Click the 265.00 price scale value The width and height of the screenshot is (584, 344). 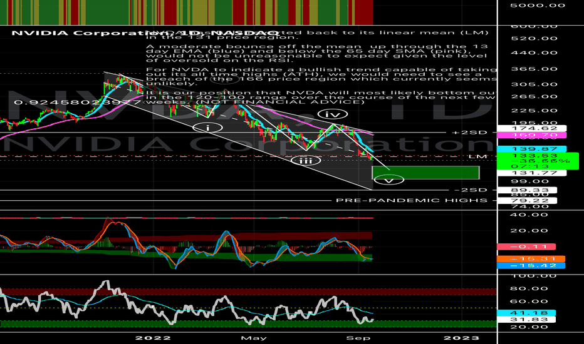[534, 97]
